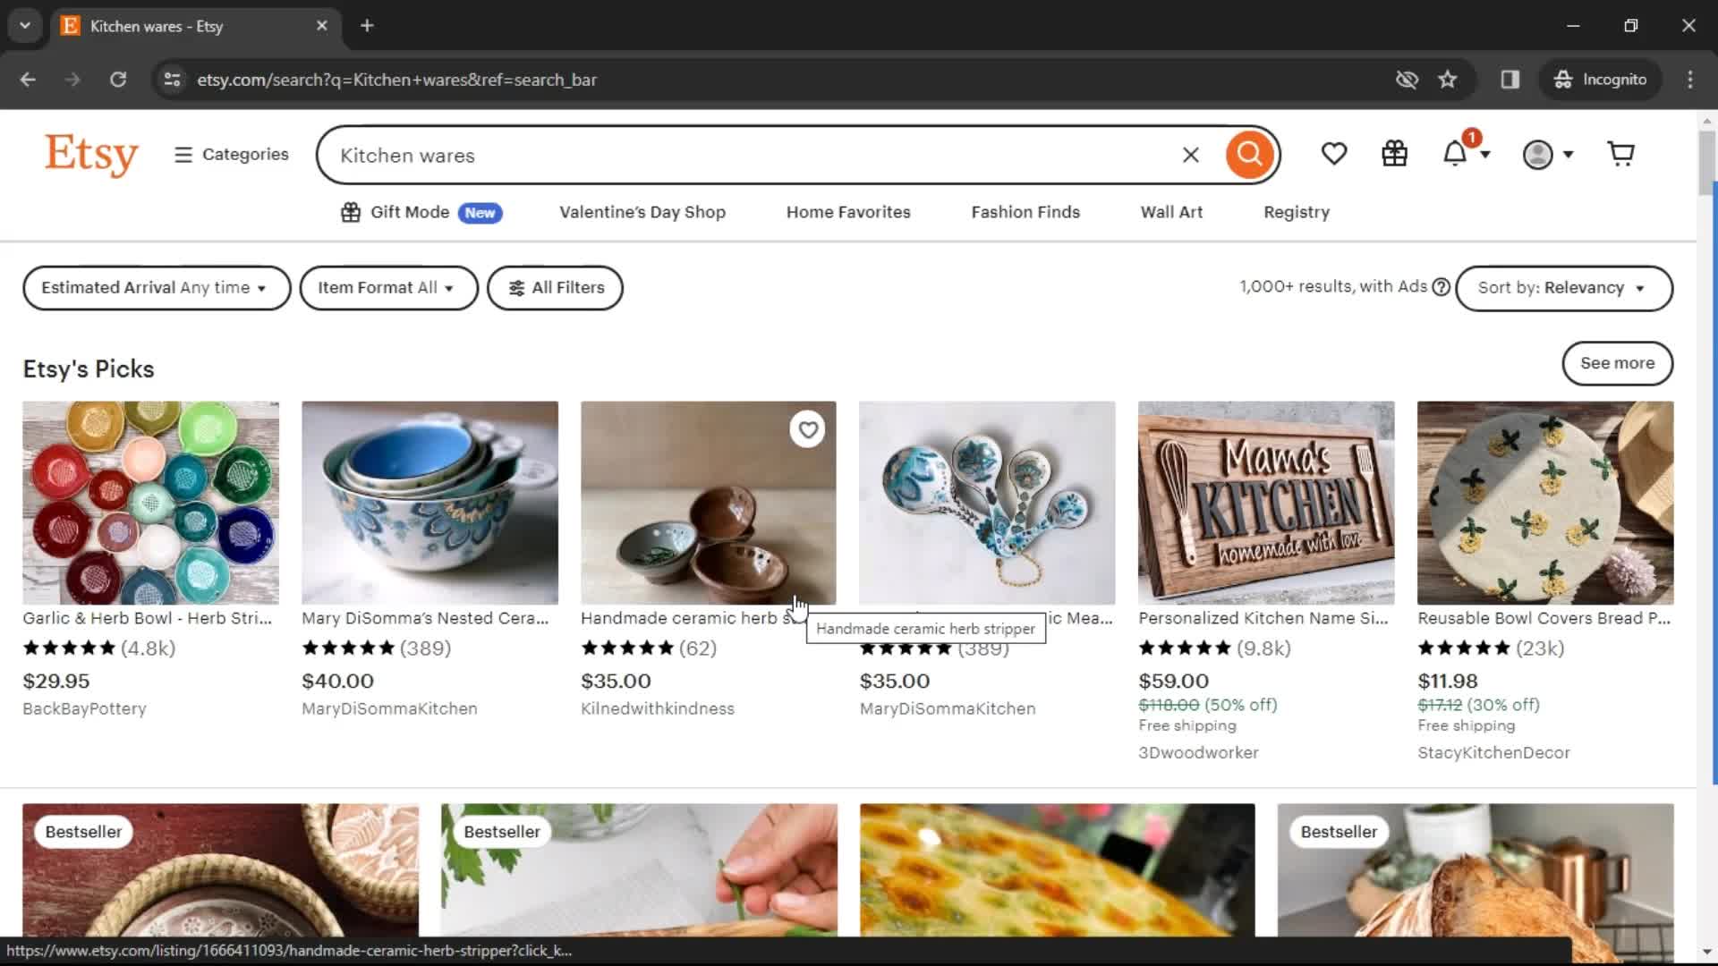Click the gift box icon
The width and height of the screenshot is (1718, 966).
pyautogui.click(x=1395, y=153)
